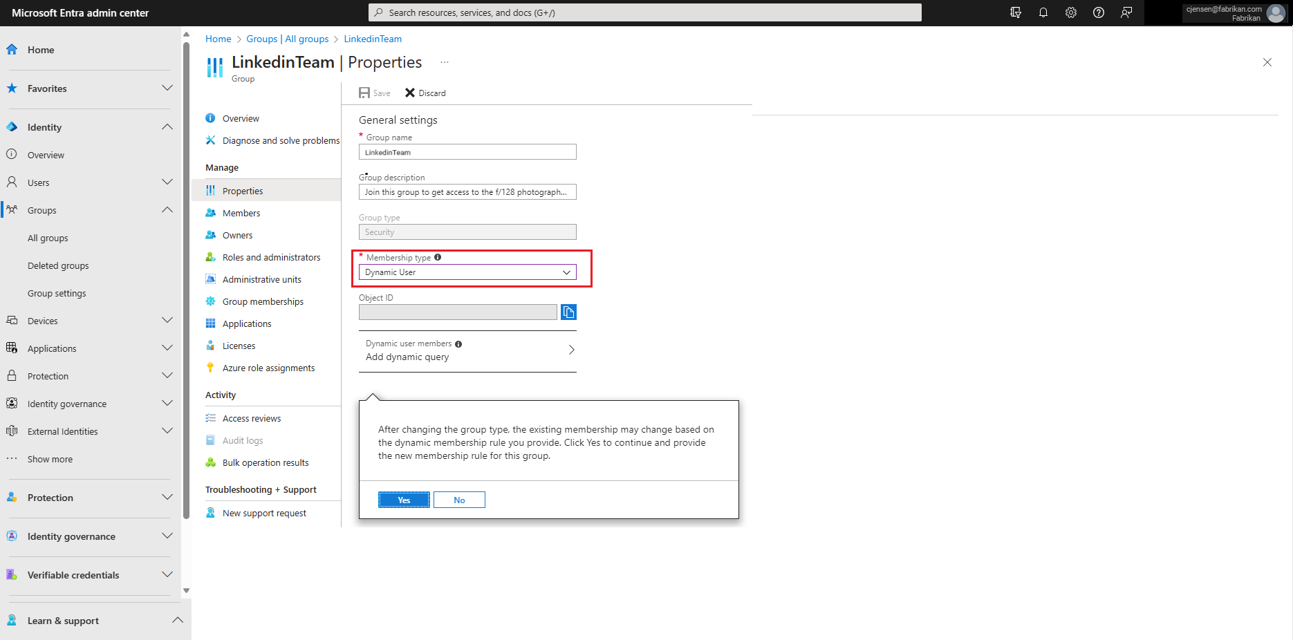Click the Membership type info icon
The image size is (1293, 640).
pos(438,257)
